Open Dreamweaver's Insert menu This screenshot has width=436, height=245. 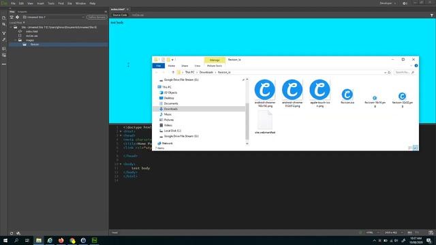coord(40,3)
